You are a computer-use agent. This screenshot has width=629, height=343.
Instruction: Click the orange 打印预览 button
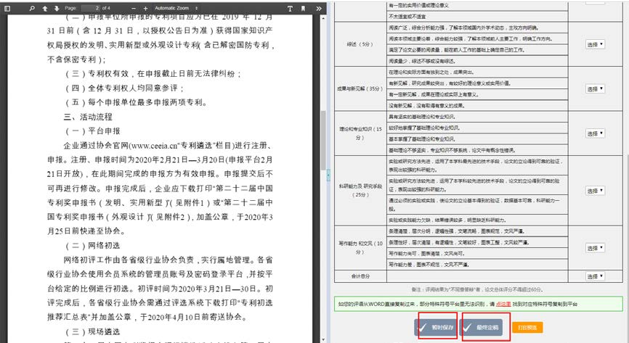(528, 327)
